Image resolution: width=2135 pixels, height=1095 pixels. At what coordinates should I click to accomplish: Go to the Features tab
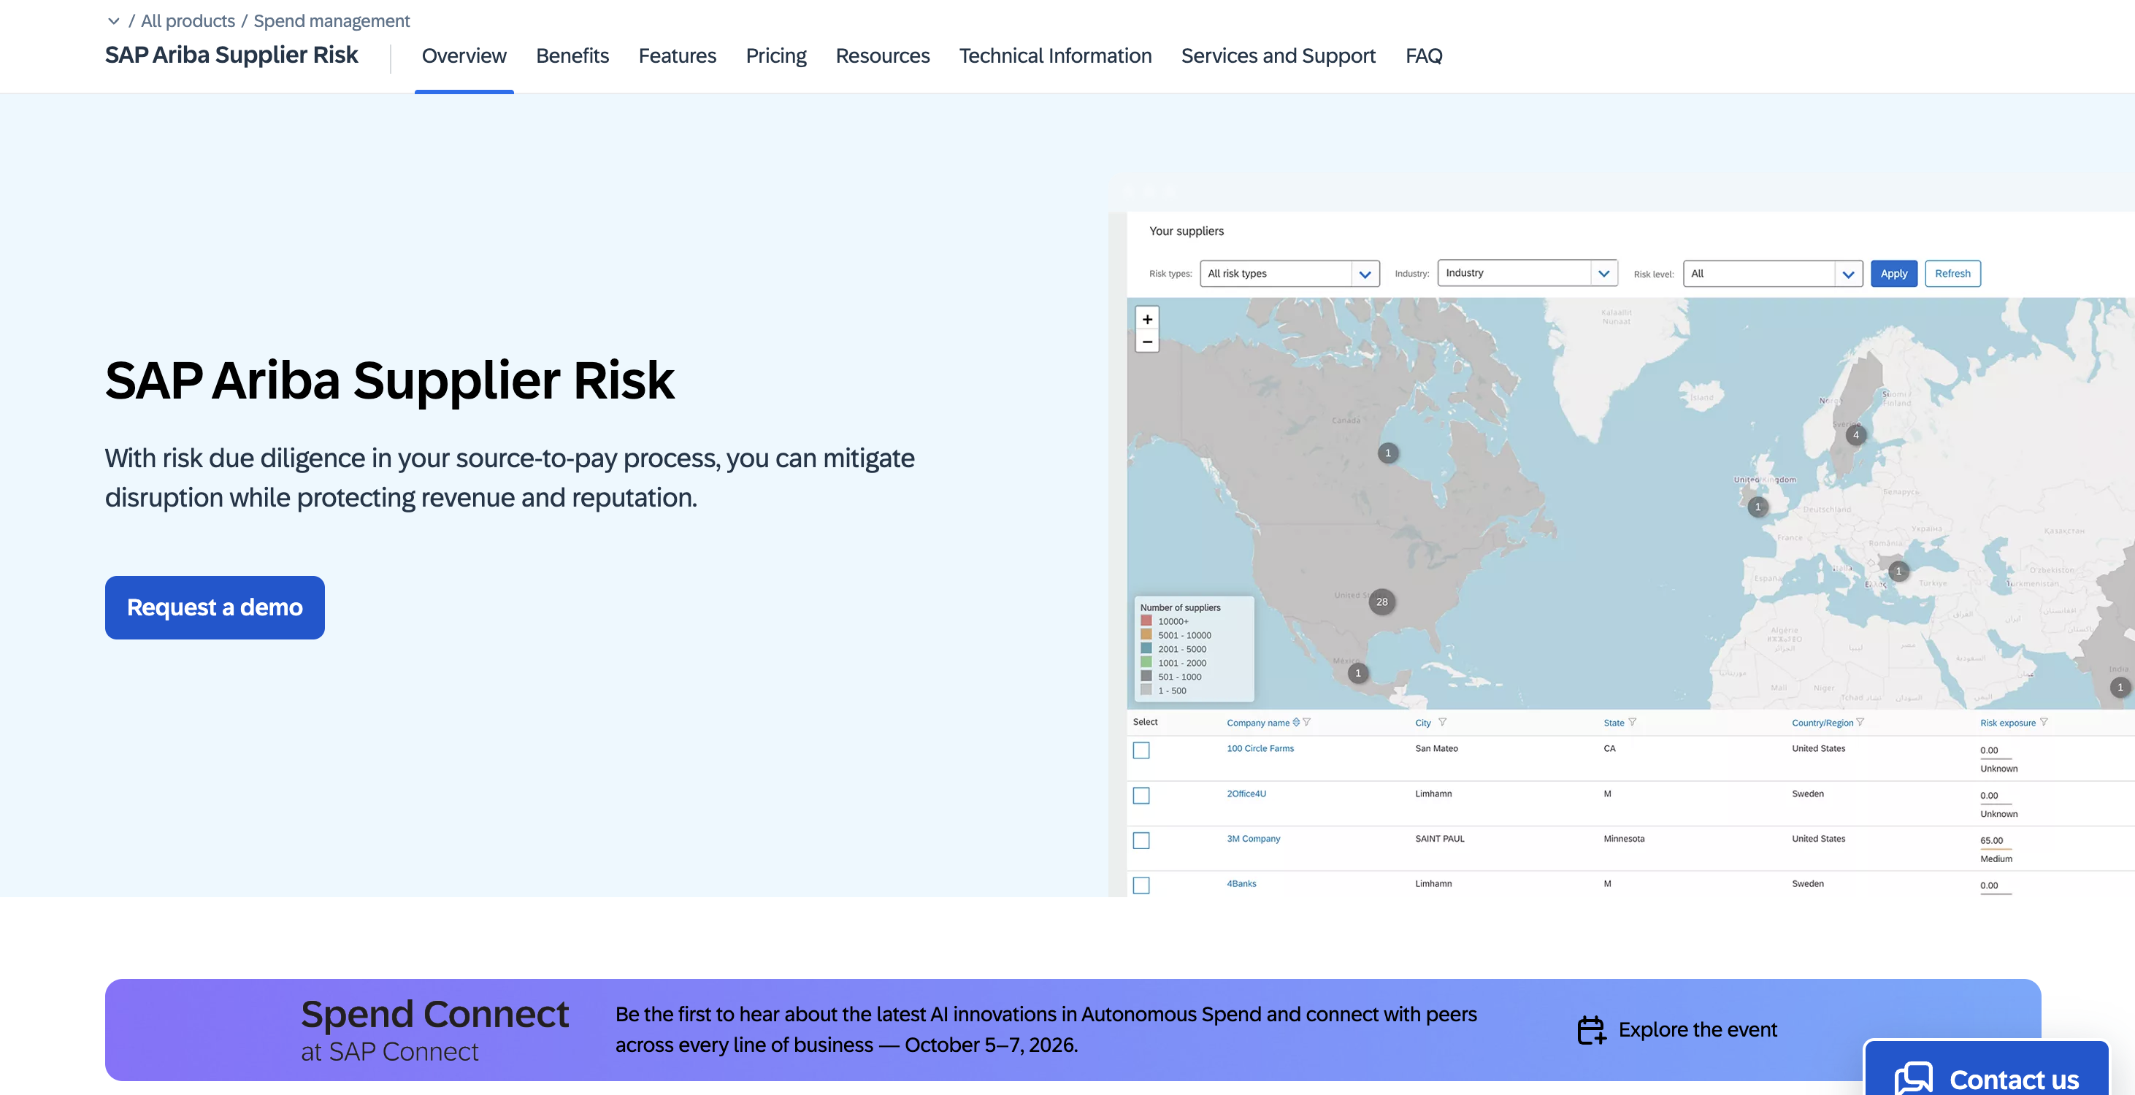click(x=677, y=55)
